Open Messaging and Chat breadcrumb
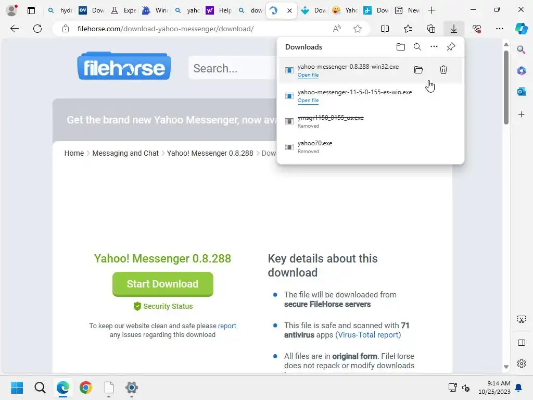Image resolution: width=533 pixels, height=400 pixels. pos(125,153)
